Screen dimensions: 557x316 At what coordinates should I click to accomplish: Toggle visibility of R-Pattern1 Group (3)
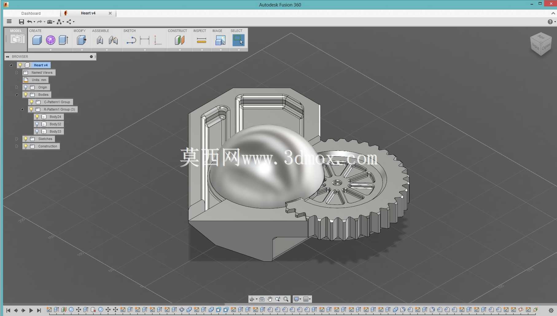point(31,109)
